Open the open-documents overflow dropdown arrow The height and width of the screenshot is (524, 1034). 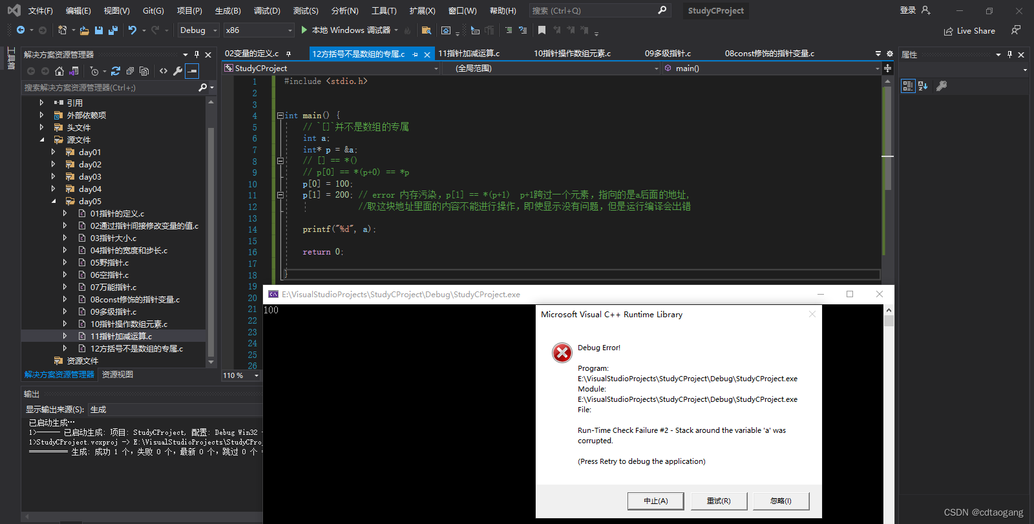click(x=878, y=54)
